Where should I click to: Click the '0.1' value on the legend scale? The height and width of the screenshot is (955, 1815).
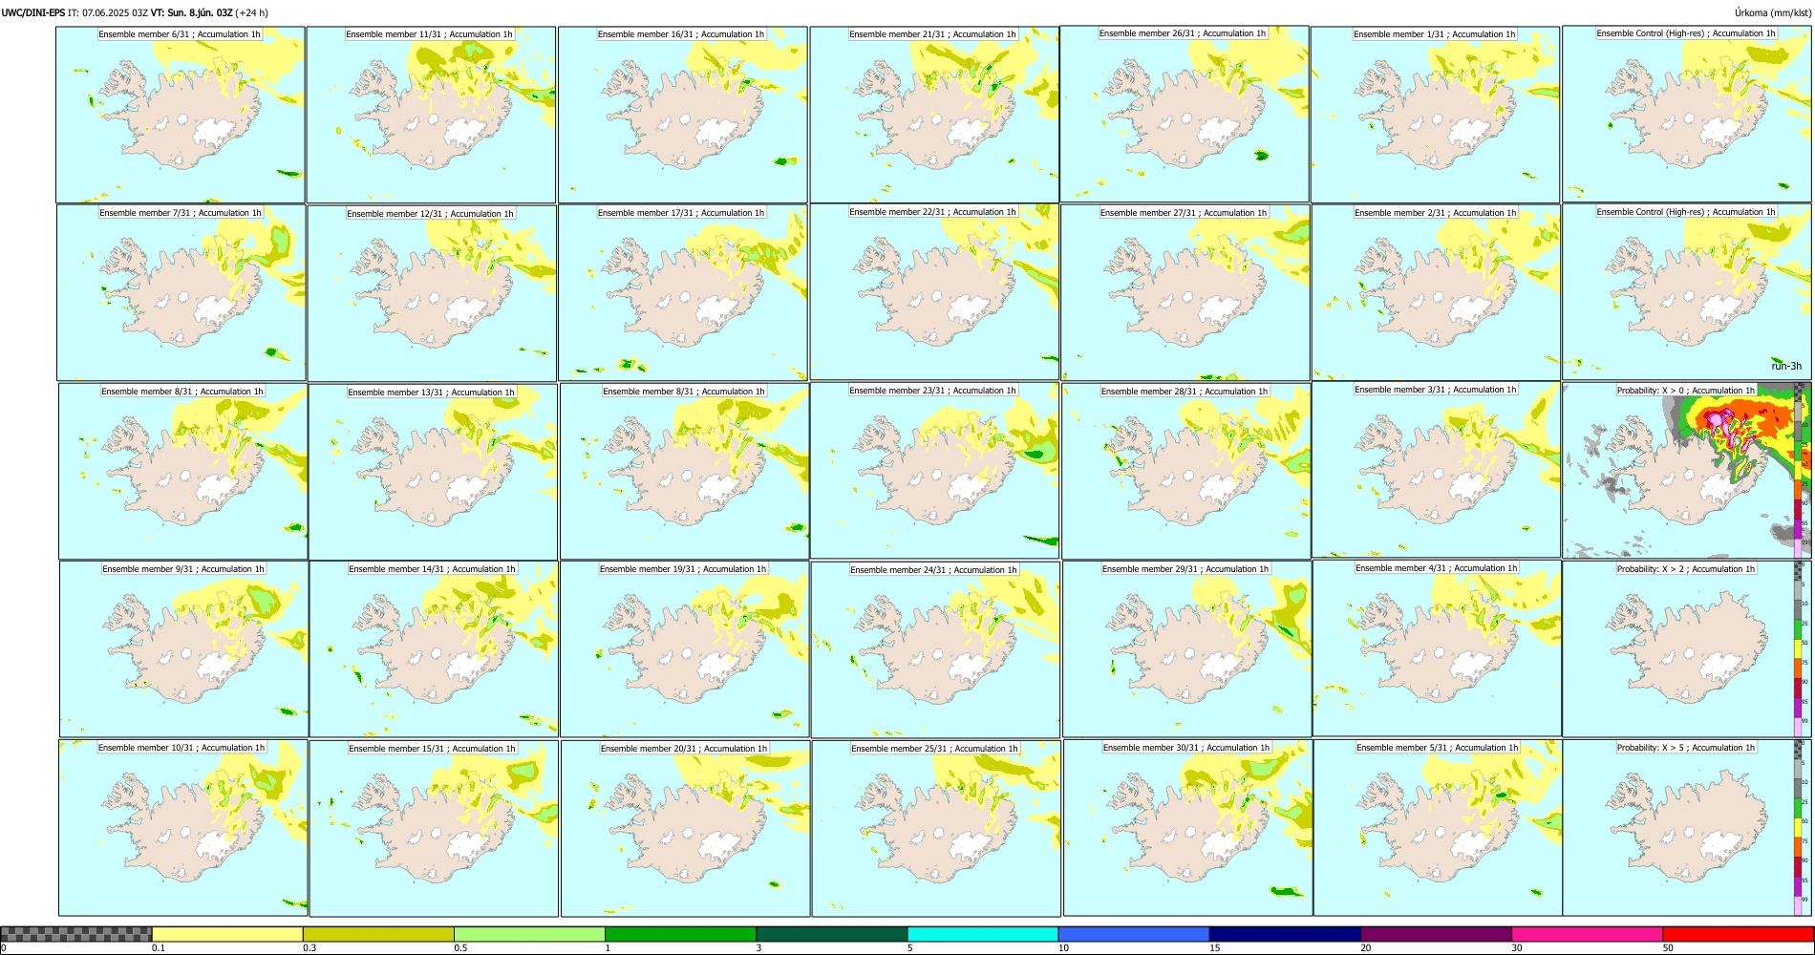pos(158,948)
